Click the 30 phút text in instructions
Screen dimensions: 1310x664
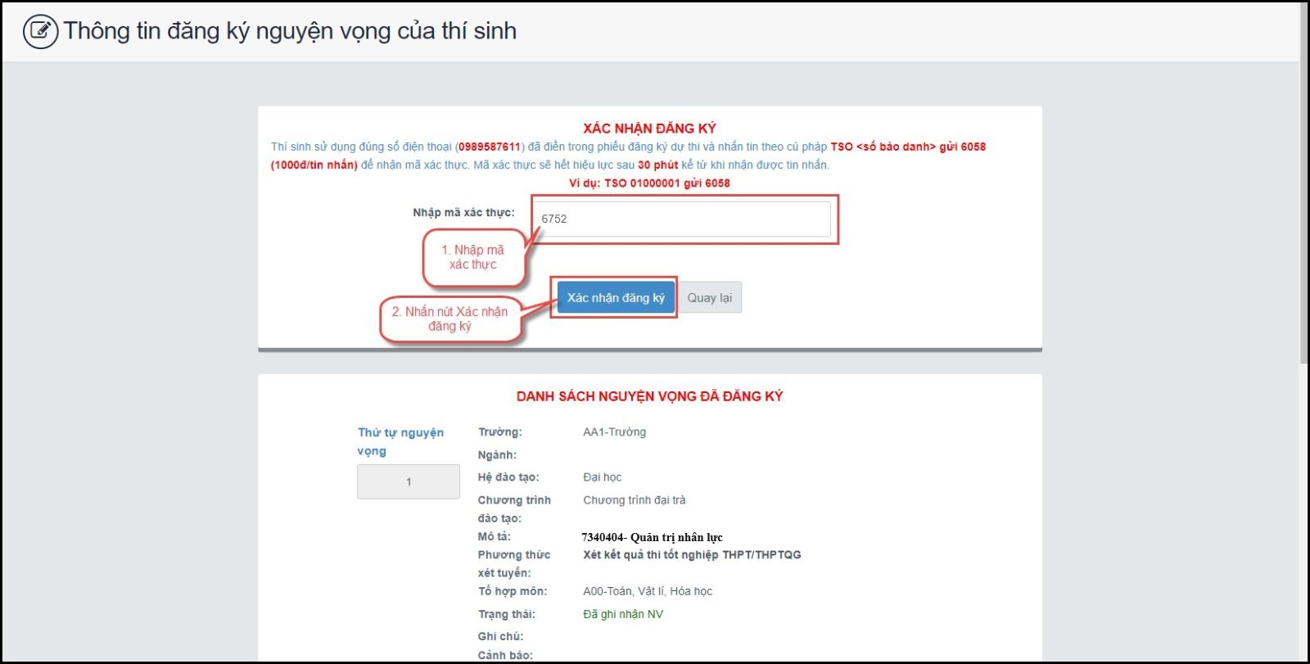658,165
